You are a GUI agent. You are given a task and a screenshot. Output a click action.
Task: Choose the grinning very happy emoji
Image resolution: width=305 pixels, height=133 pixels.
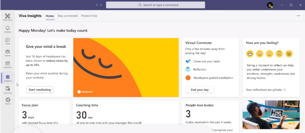click(250, 54)
